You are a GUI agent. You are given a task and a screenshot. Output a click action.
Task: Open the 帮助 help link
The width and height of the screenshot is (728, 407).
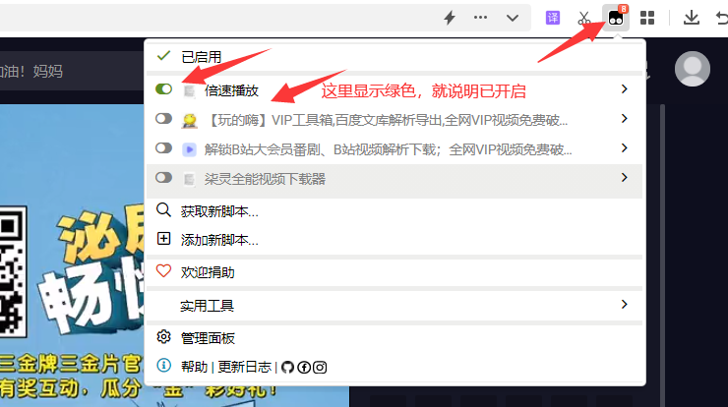pos(194,367)
